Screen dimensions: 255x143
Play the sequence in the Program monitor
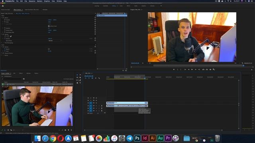point(192,70)
